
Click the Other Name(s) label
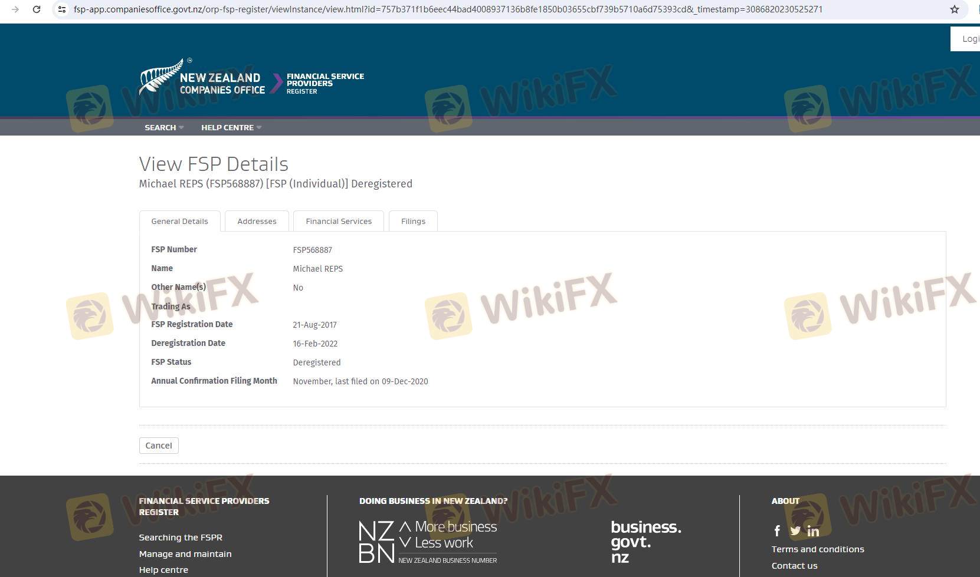click(x=178, y=287)
